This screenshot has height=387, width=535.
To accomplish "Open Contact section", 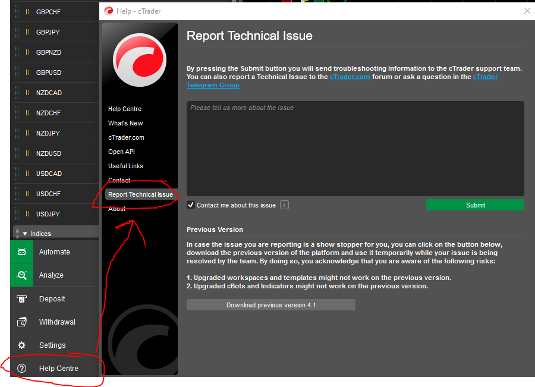I will pyautogui.click(x=119, y=180).
